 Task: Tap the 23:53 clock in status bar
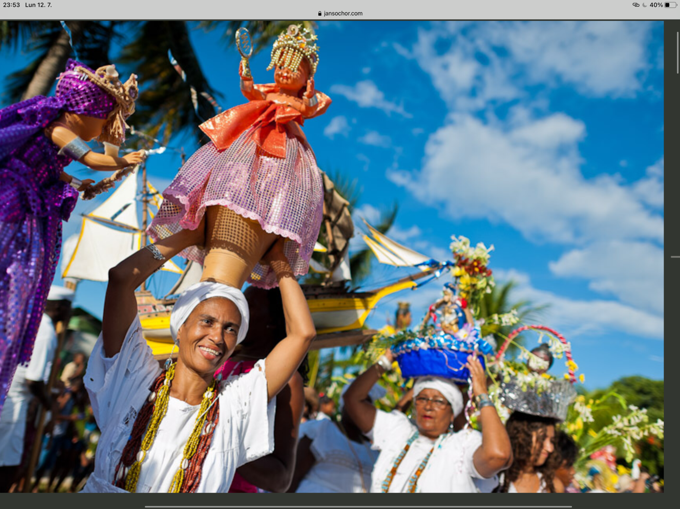(11, 5)
